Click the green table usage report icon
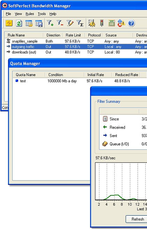147x229 pixels. (112, 23)
